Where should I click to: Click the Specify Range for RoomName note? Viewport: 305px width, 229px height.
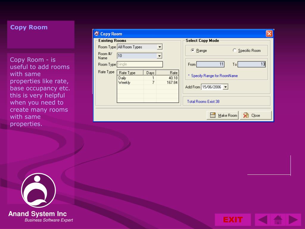pos(214,76)
